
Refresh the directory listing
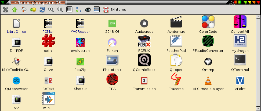pyautogui.click(x=42, y=9)
